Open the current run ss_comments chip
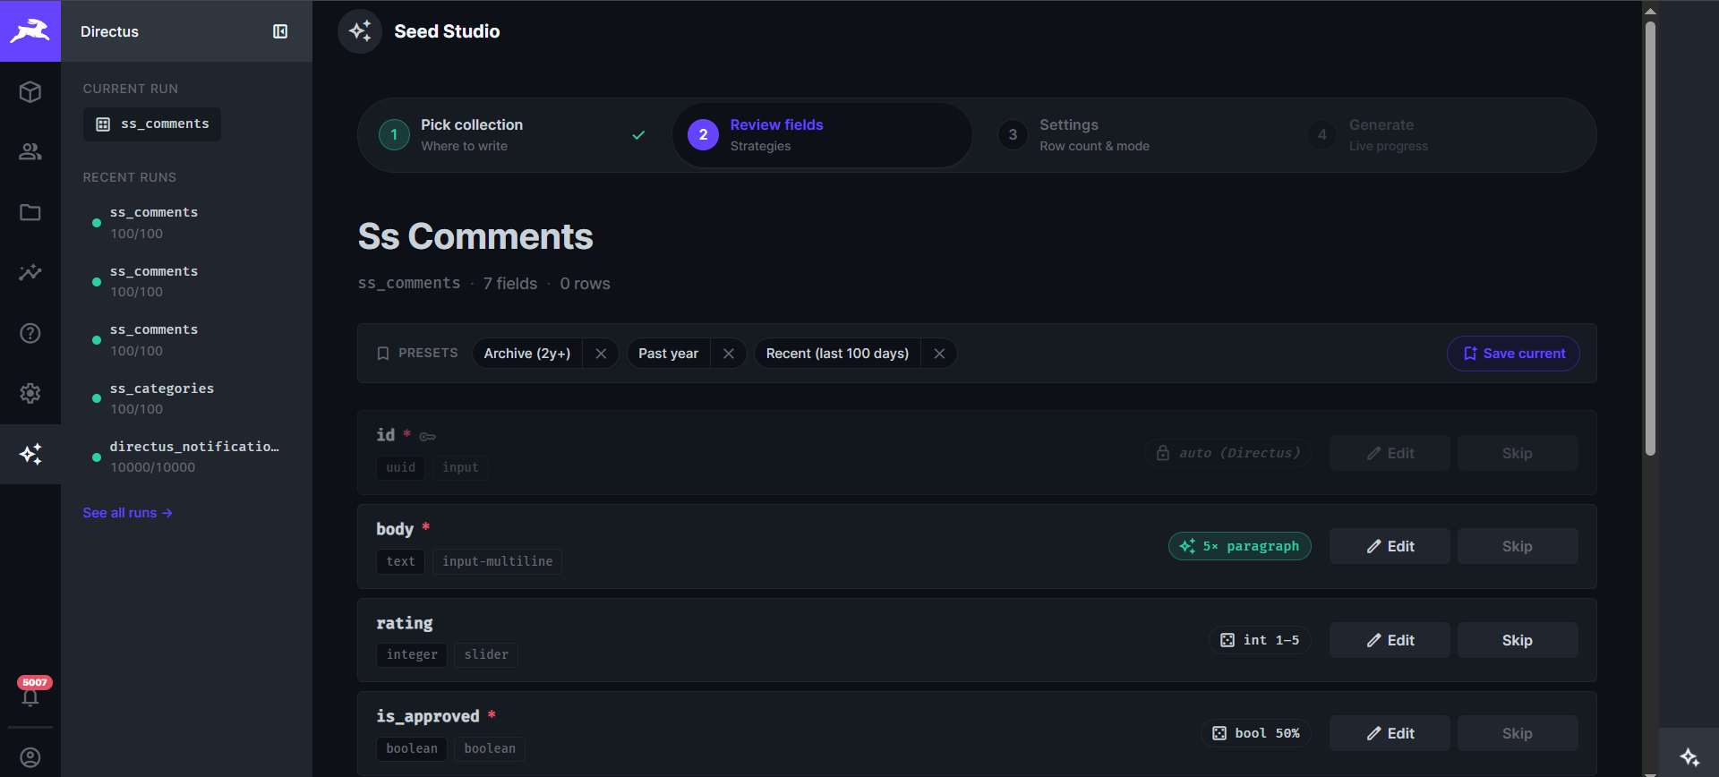The height and width of the screenshot is (777, 1719). [x=152, y=124]
